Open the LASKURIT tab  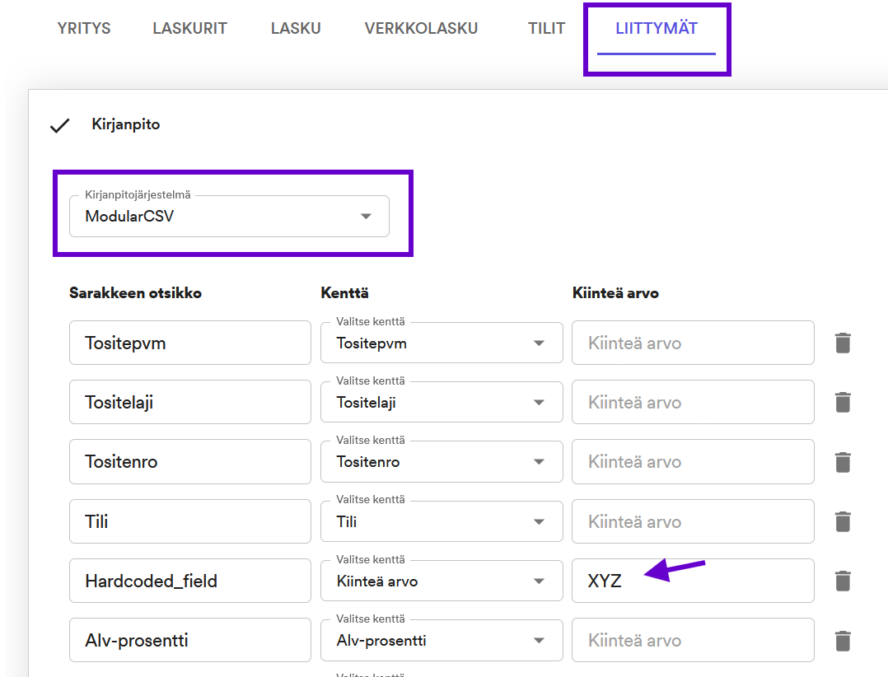[x=189, y=28]
